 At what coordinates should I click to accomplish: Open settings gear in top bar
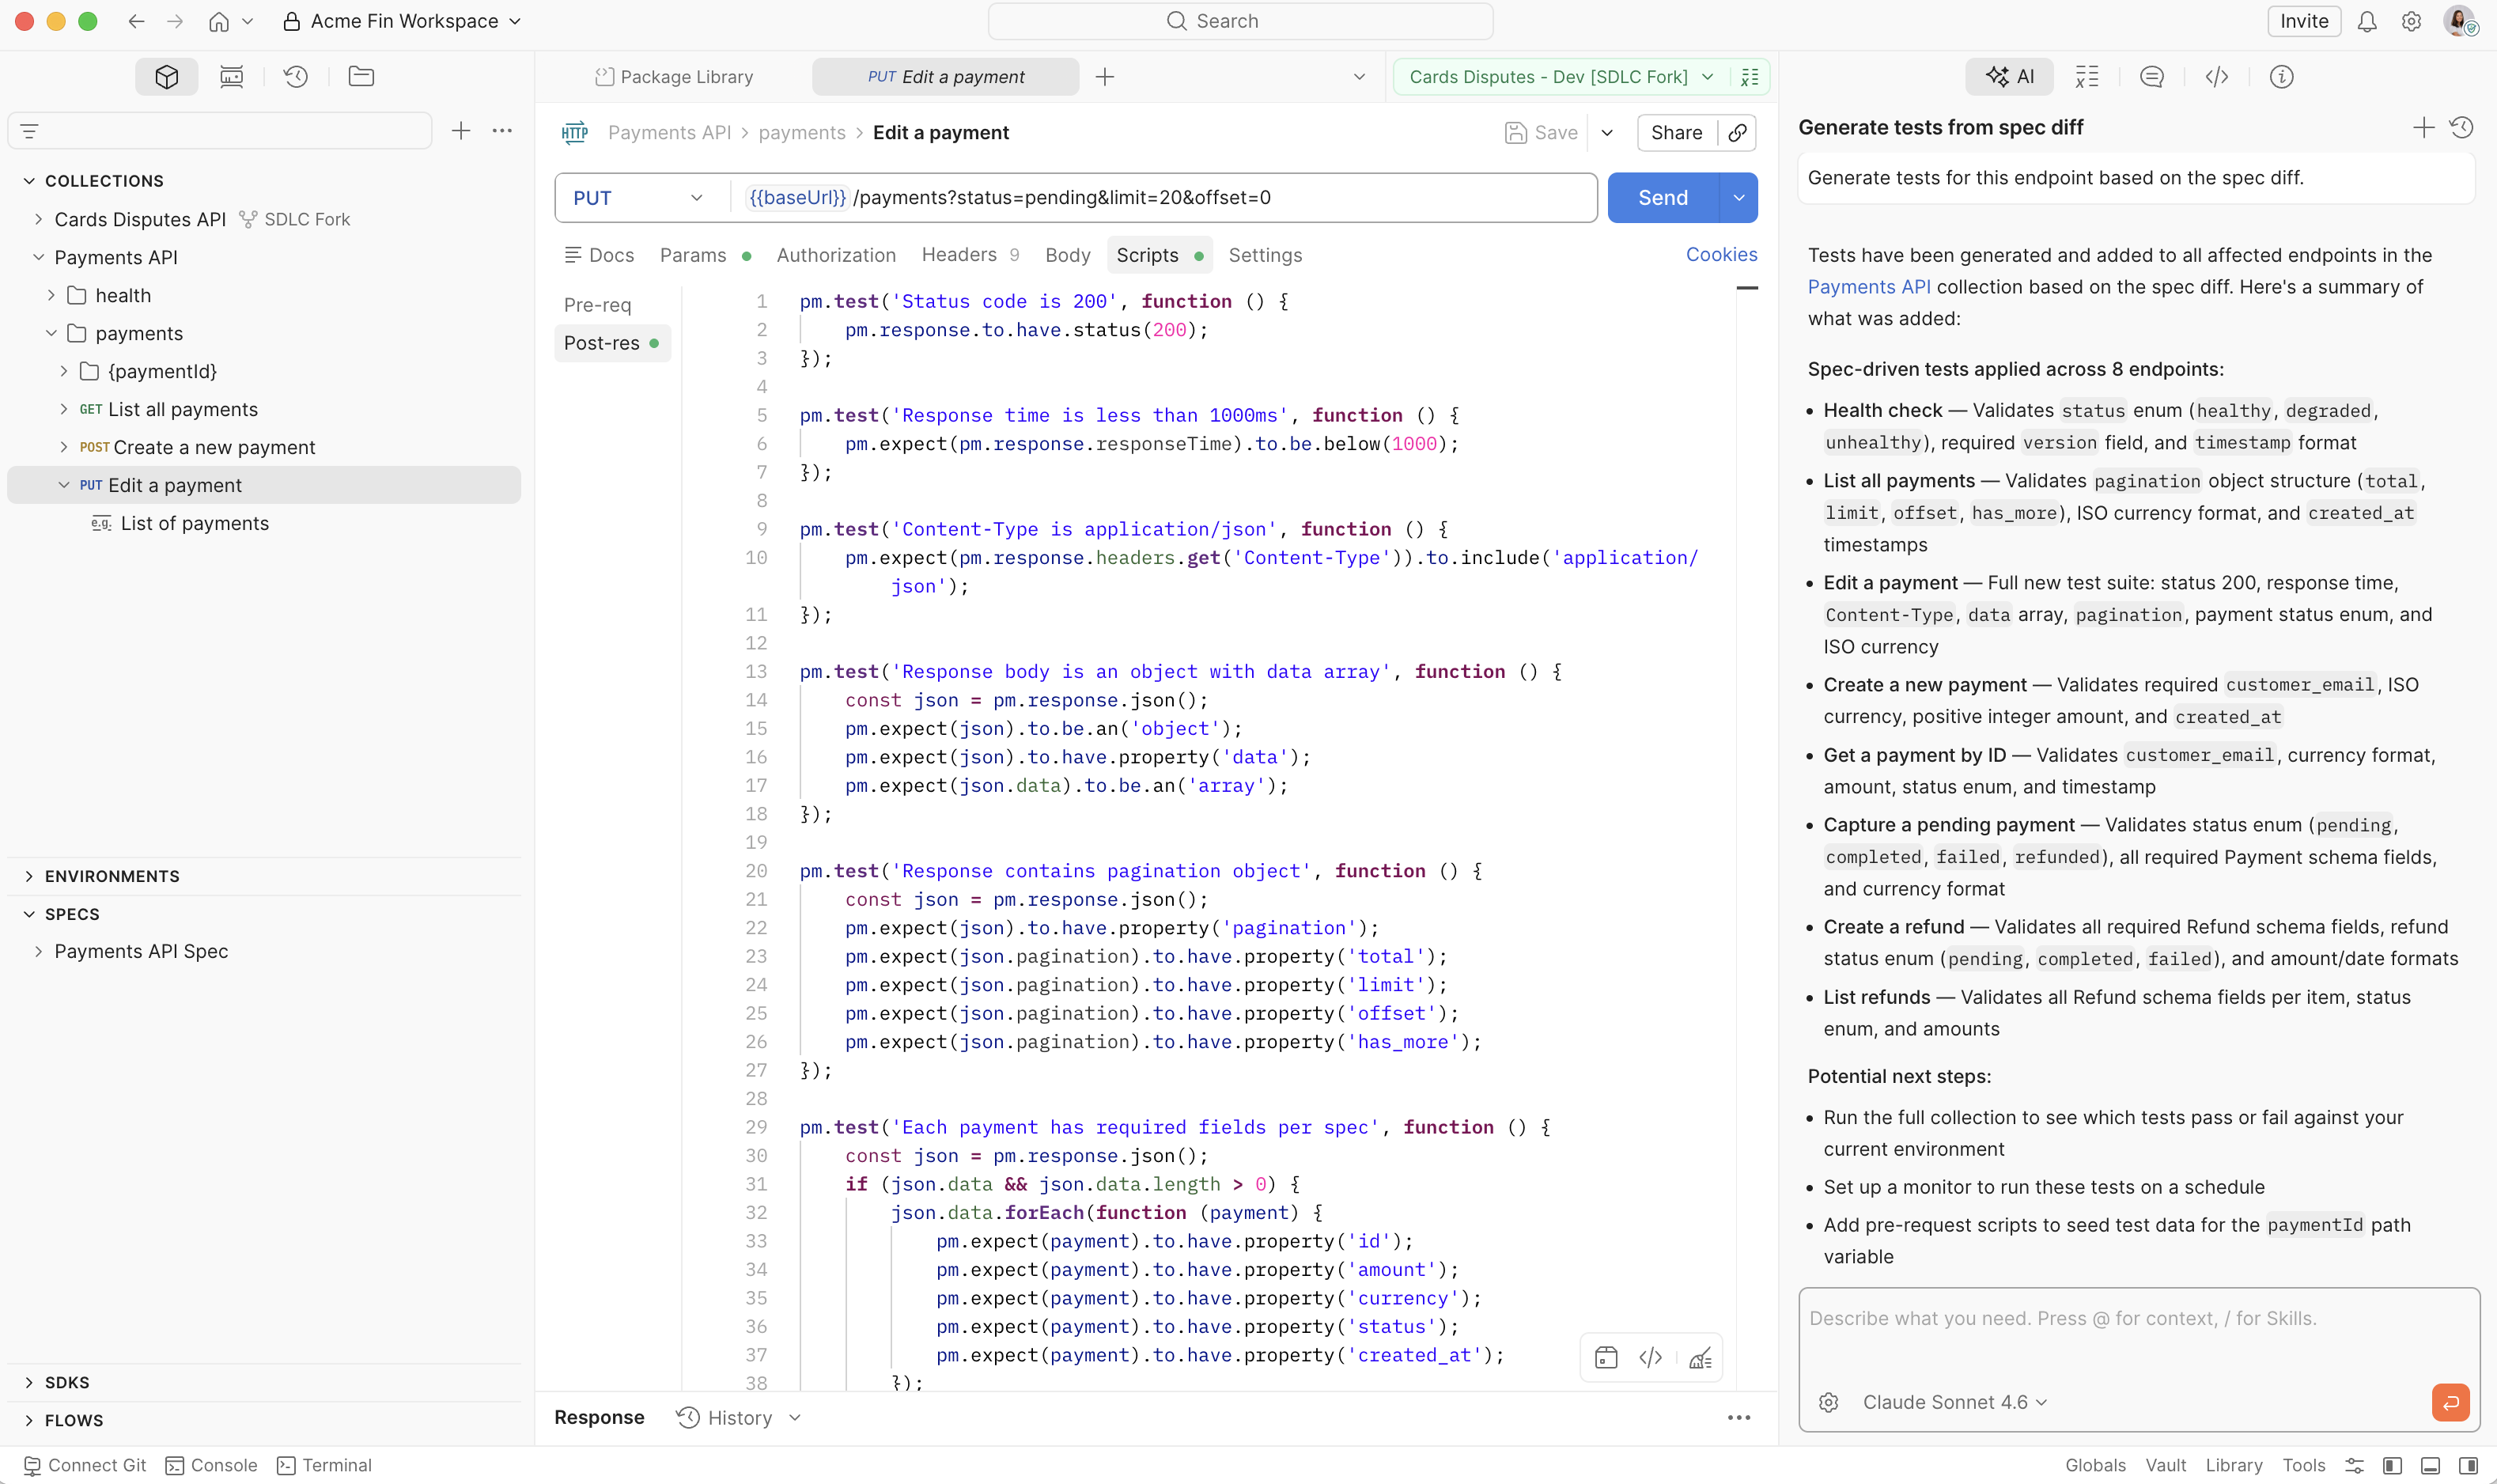tap(2411, 21)
